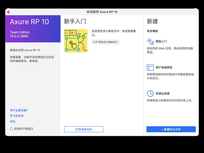Click the 用户体验原型 layout template icon
The height and width of the screenshot is (153, 204).
point(150,67)
